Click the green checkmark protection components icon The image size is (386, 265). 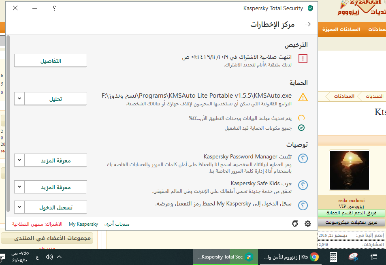[301, 128]
